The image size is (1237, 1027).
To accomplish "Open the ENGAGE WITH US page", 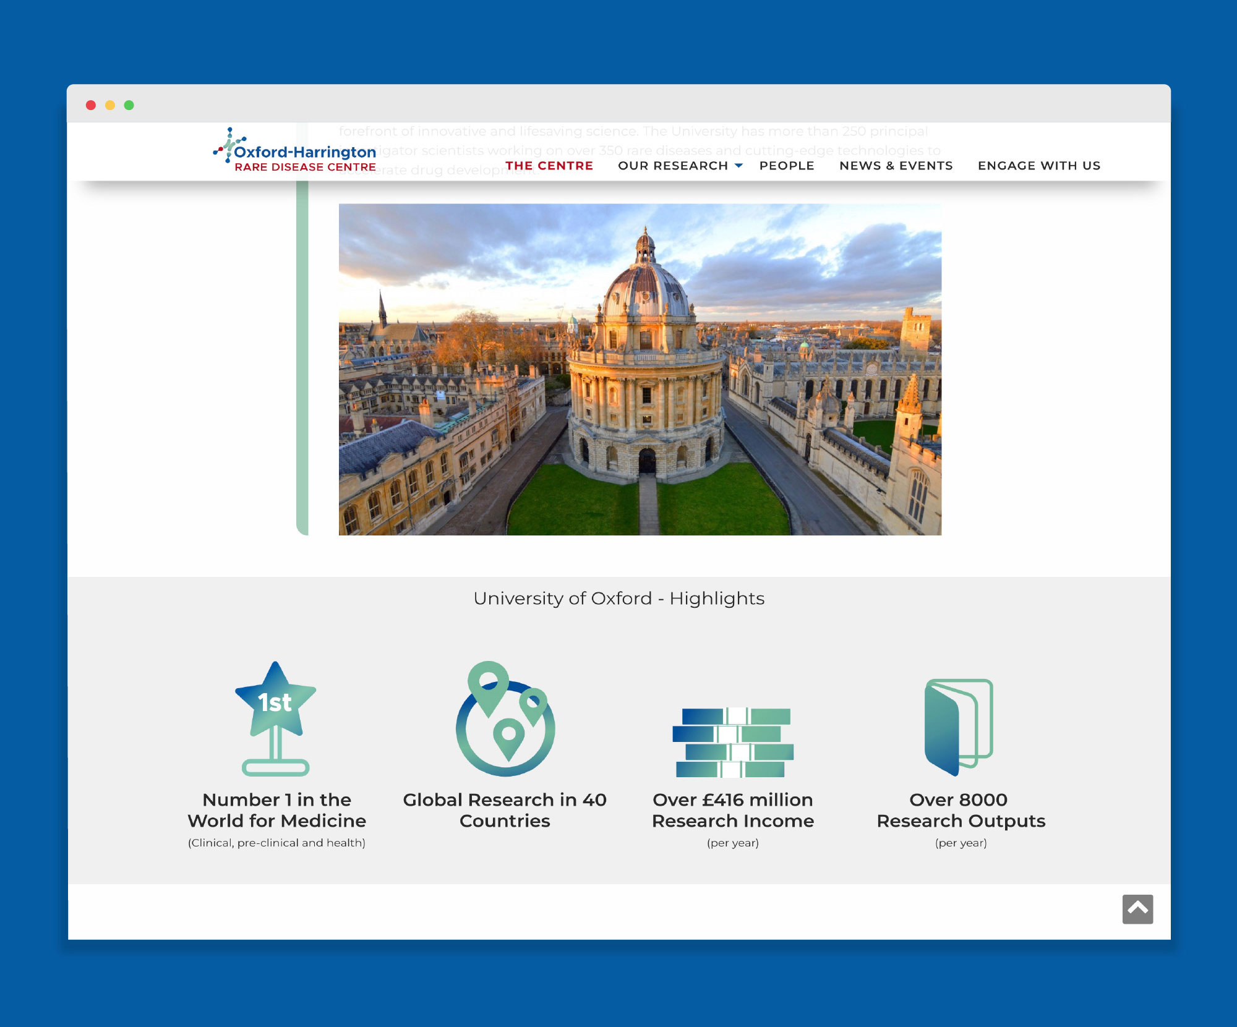I will pyautogui.click(x=1038, y=165).
